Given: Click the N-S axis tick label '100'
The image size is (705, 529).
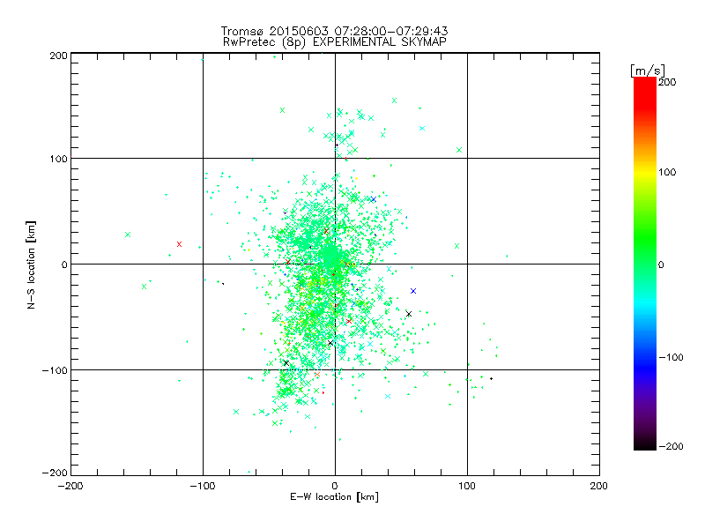Looking at the screenshot, I should coord(58,159).
